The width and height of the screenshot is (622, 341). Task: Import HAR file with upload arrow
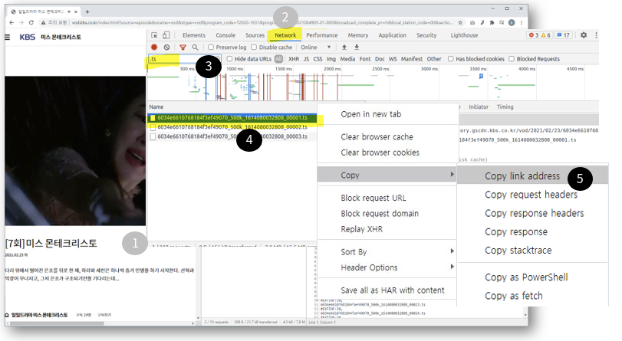tap(344, 48)
